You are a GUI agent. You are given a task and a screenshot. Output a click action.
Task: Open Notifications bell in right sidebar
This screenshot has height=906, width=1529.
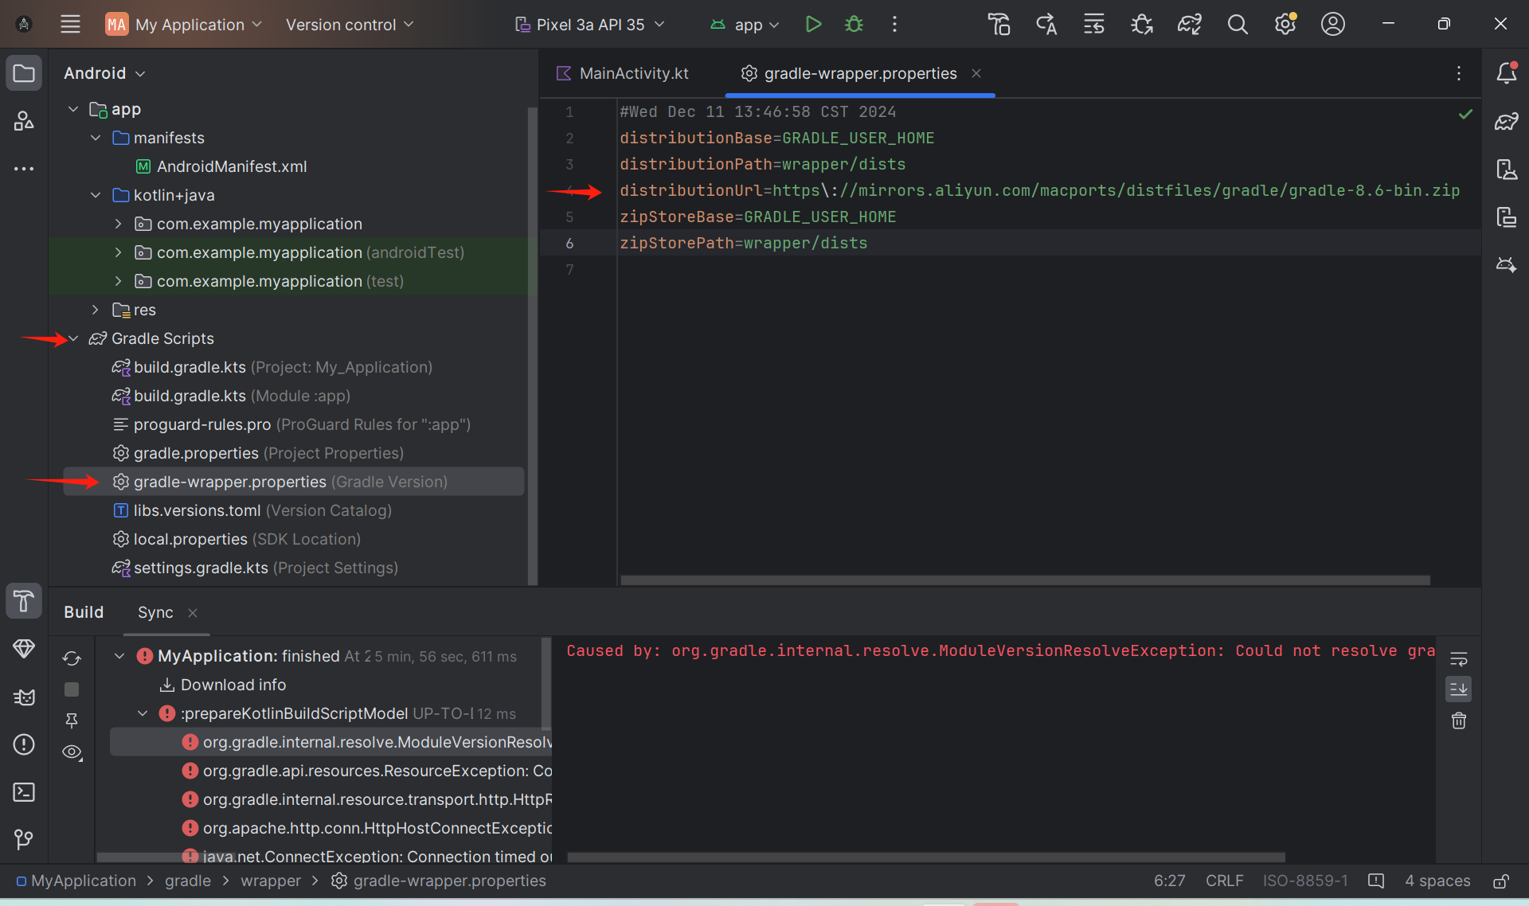coord(1506,73)
